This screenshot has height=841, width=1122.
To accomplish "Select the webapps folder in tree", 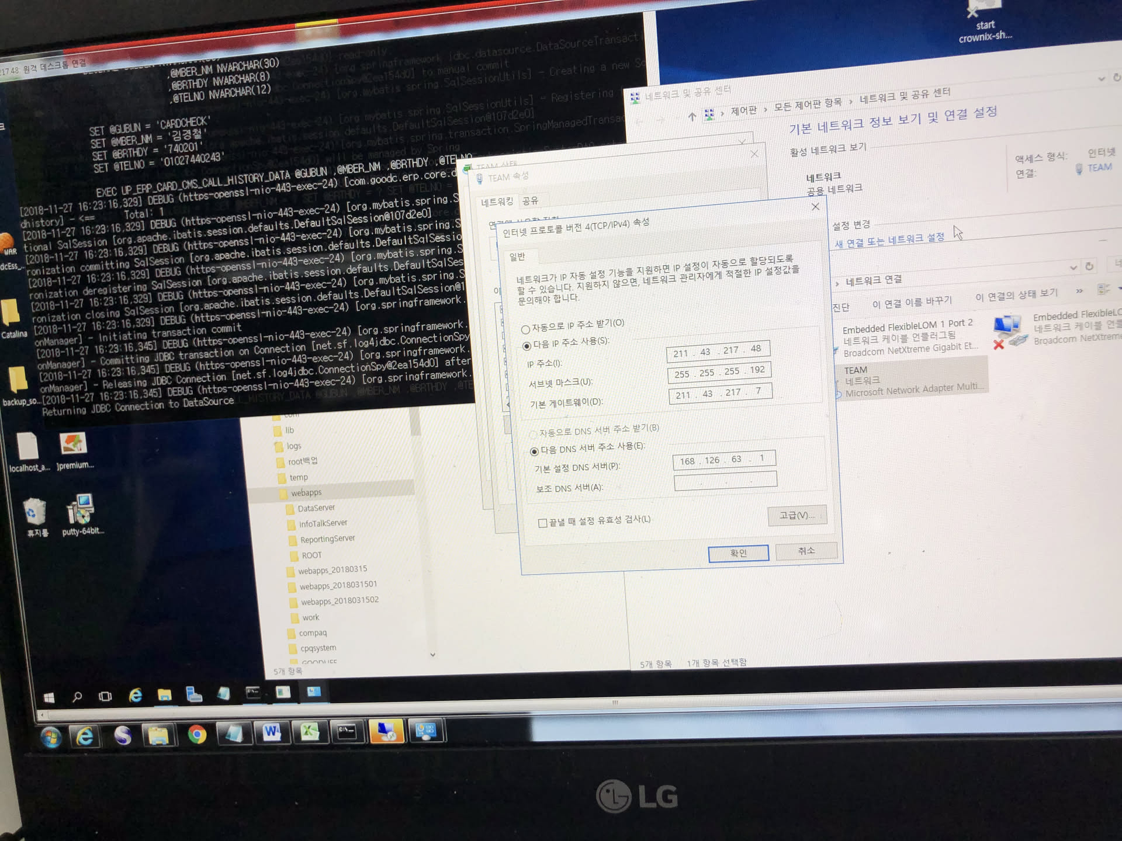I will click(306, 493).
